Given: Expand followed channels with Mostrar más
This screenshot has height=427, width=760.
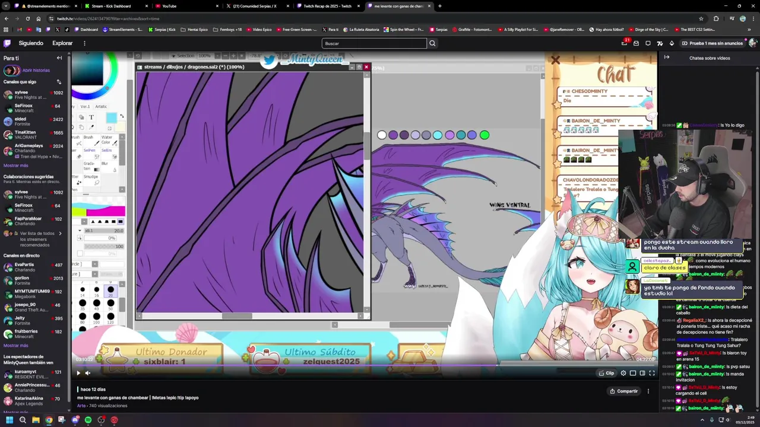Looking at the screenshot, I should pyautogui.click(x=15, y=165).
